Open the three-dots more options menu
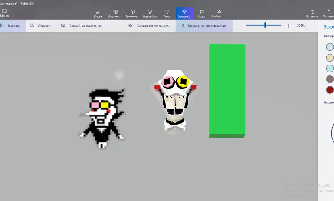Viewport: 334px width, 201px height. (312, 26)
